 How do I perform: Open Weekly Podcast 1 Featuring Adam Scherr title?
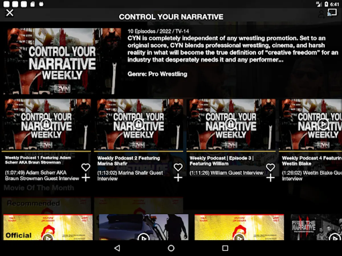point(38,160)
